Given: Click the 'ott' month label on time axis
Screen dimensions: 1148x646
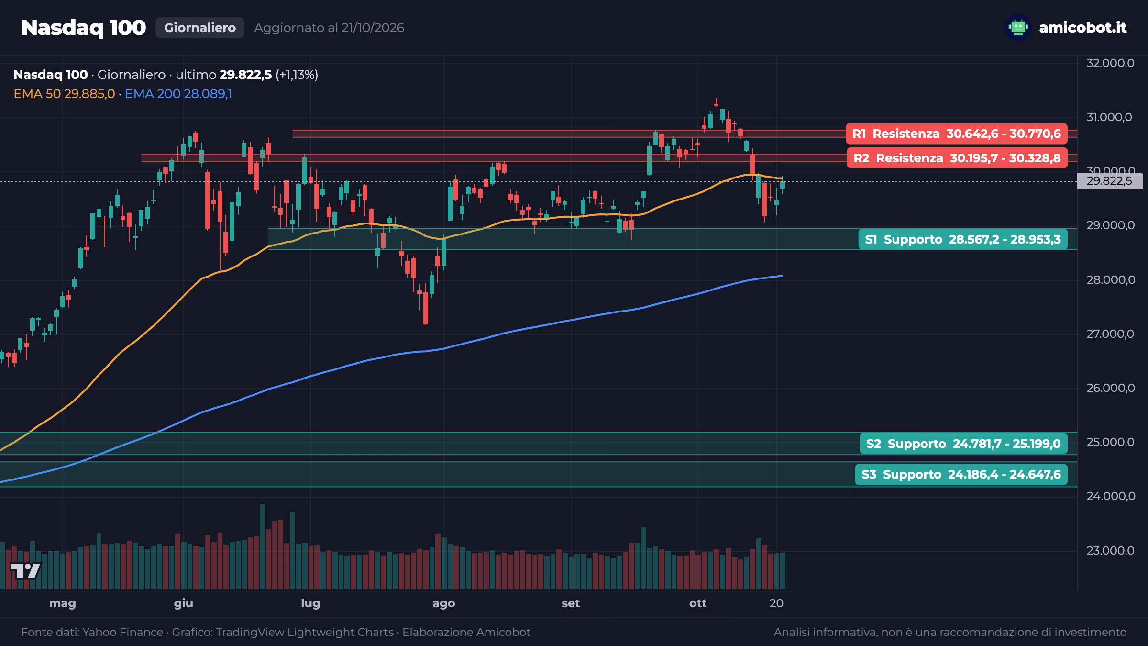Looking at the screenshot, I should (698, 603).
